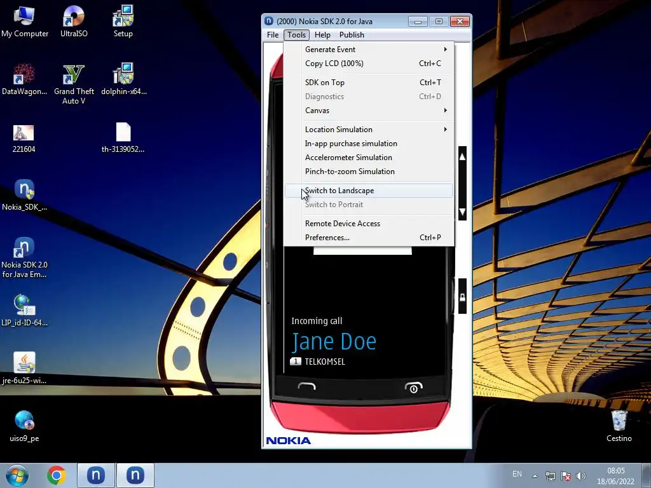Screen dimensions: 651x488
Task: Select the Setup desktop icon
Action: (123, 22)
